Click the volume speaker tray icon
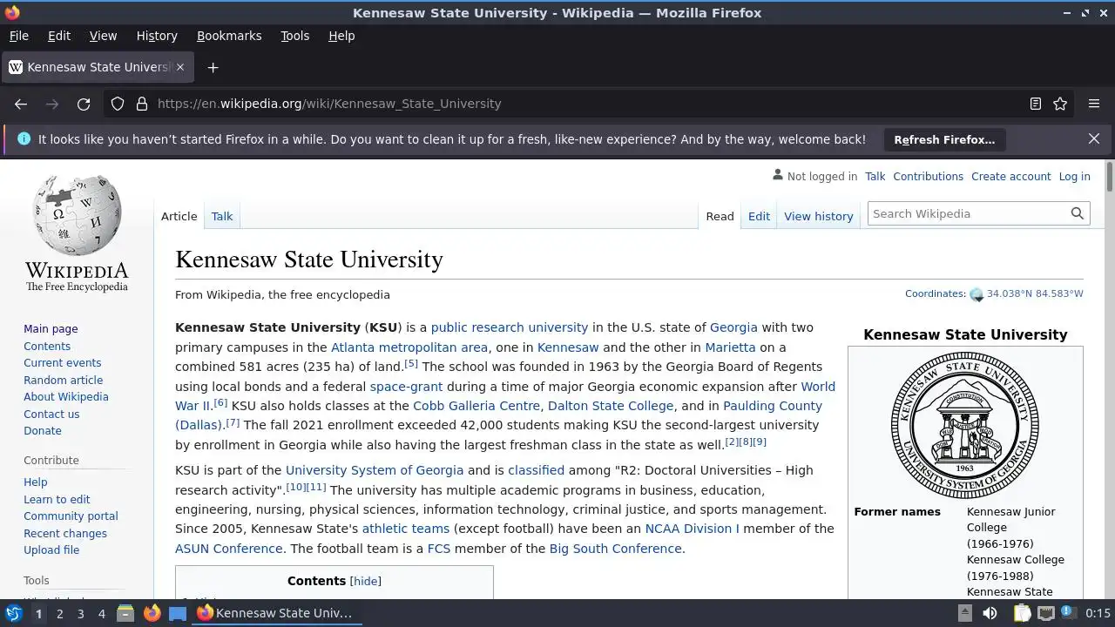This screenshot has height=627, width=1115. pos(990,613)
